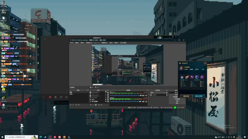
Task: Open settings gear of second mixer track
Action: click(x=146, y=102)
